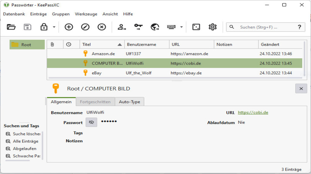Click the lock database icon

(x=44, y=27)
